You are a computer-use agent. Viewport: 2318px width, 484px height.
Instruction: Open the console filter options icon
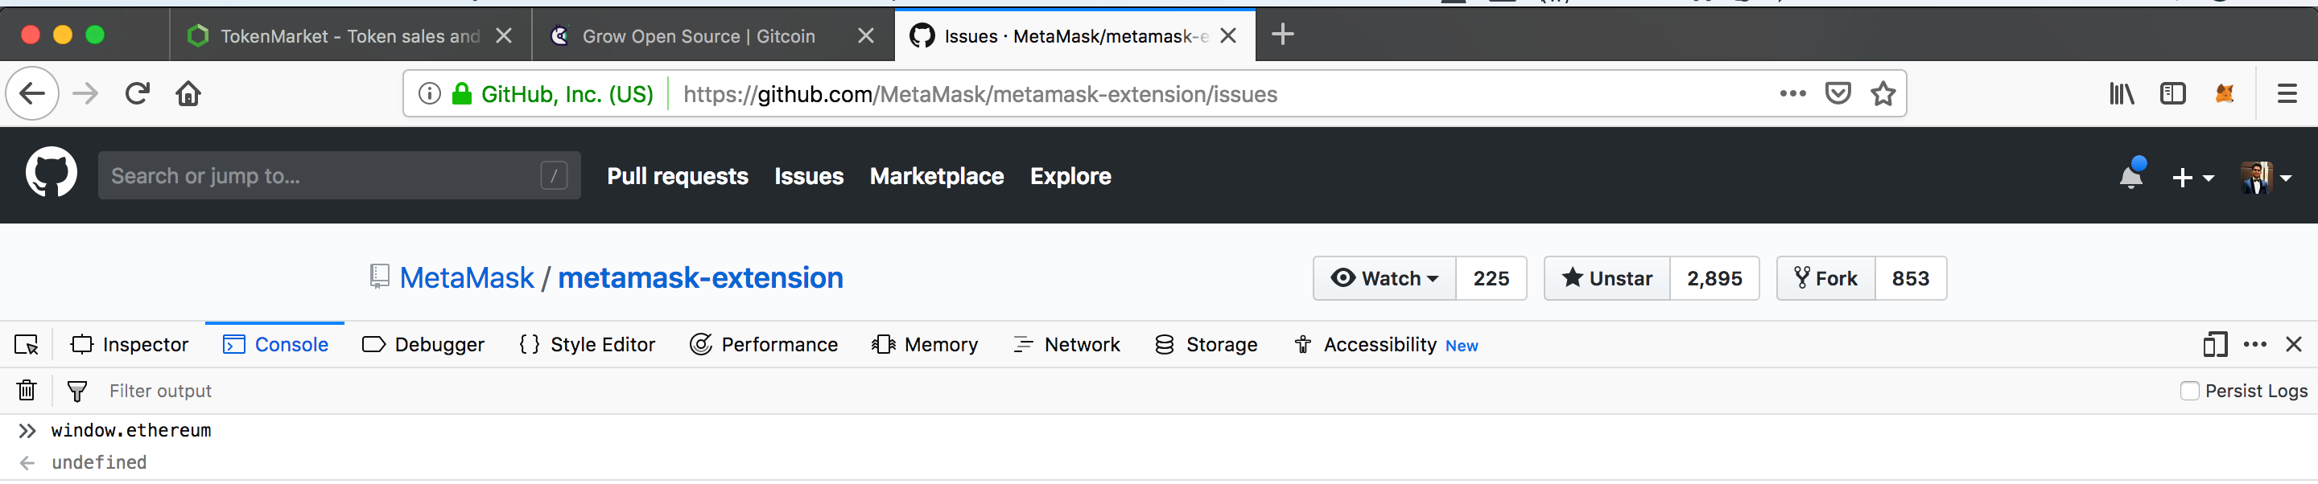tap(77, 391)
